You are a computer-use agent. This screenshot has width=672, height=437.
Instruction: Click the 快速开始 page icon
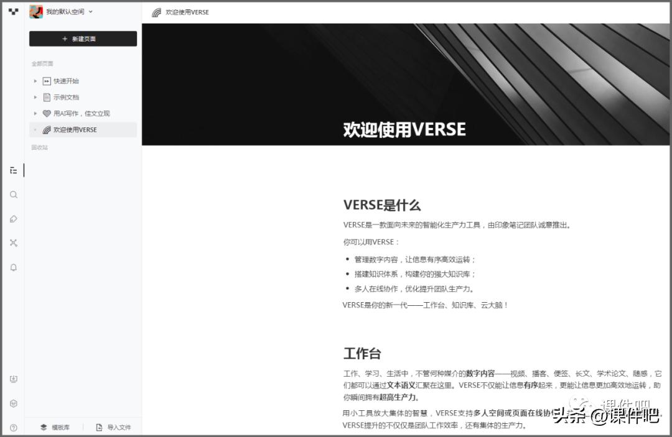tap(47, 81)
